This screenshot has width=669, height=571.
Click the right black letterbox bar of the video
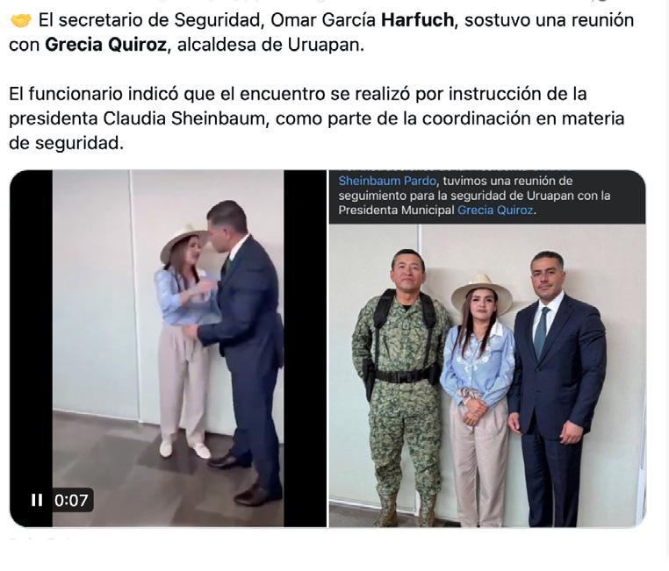[x=305, y=348]
